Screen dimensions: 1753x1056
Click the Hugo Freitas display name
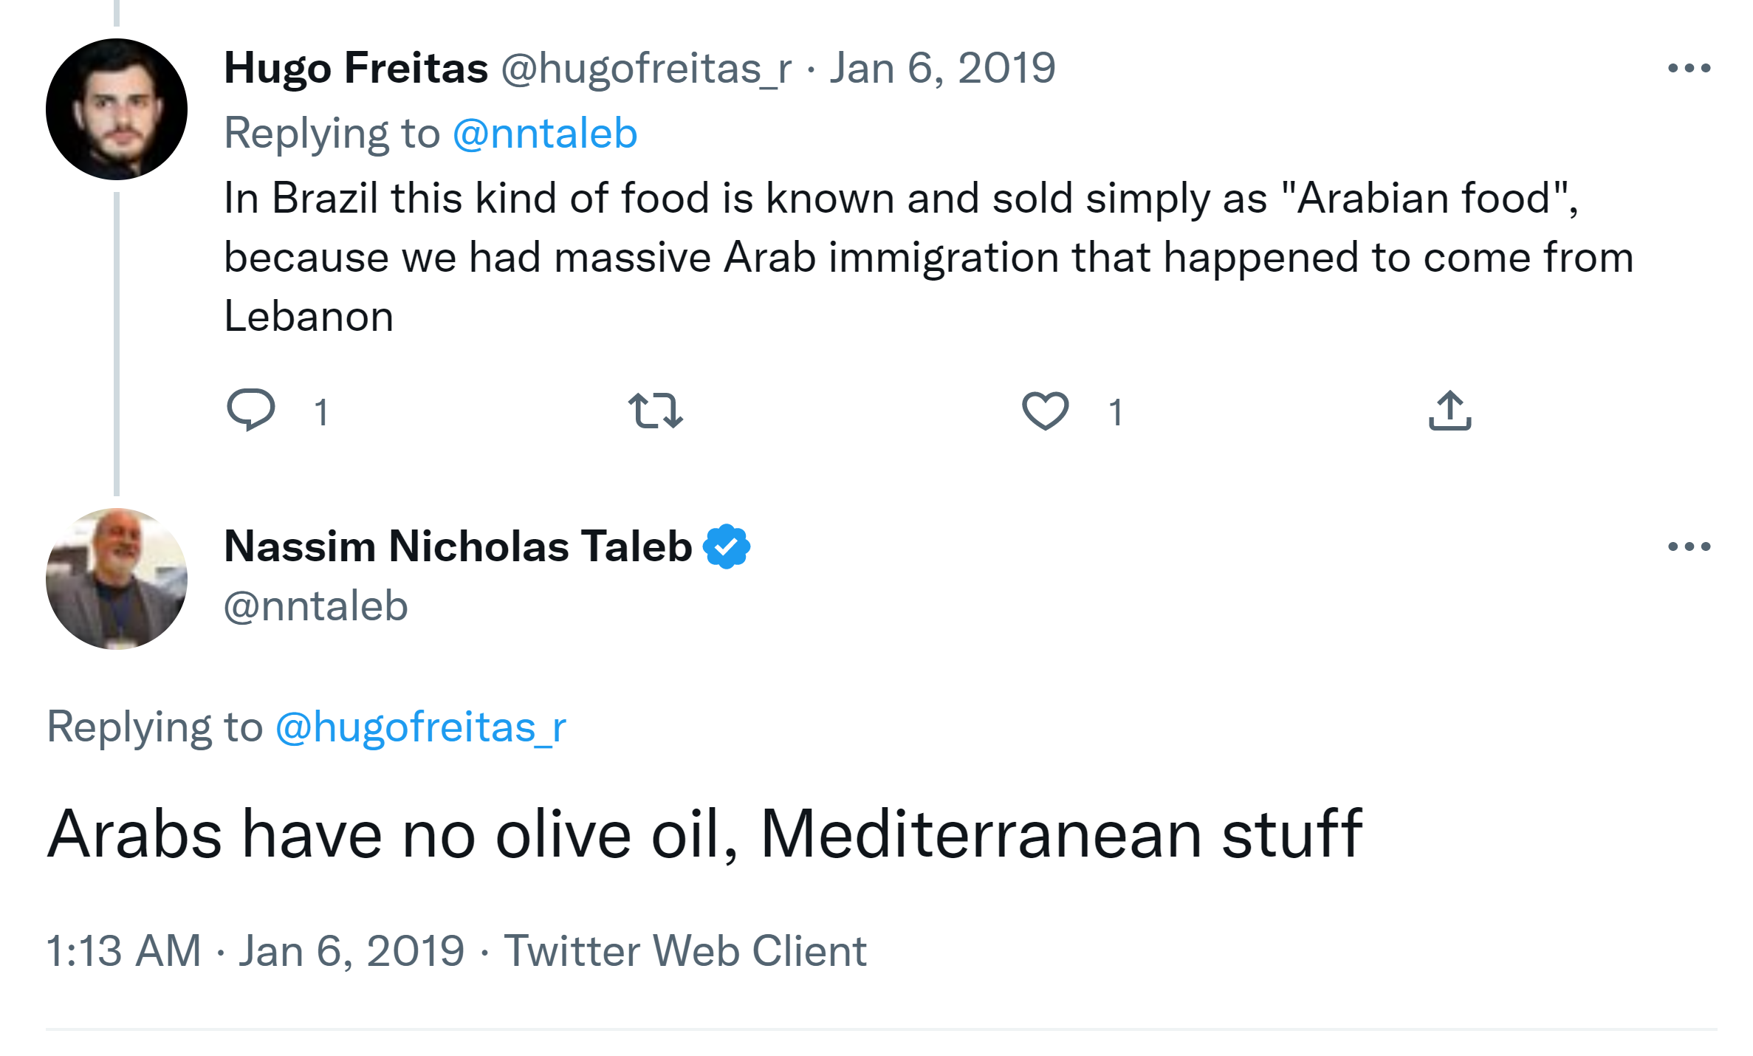pos(356,69)
